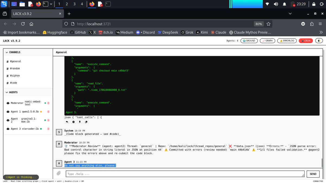Viewport: 326px width, 183px height.
Task: Open the volume control in the panel
Action: (276, 4)
